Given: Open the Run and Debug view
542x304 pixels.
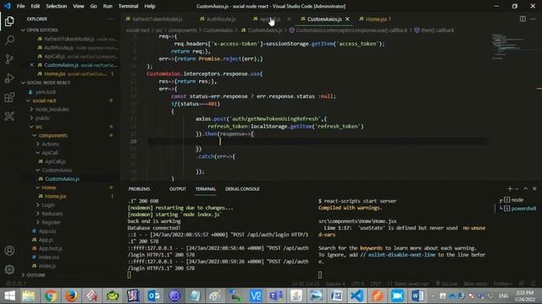Looking at the screenshot, I should (9, 79).
